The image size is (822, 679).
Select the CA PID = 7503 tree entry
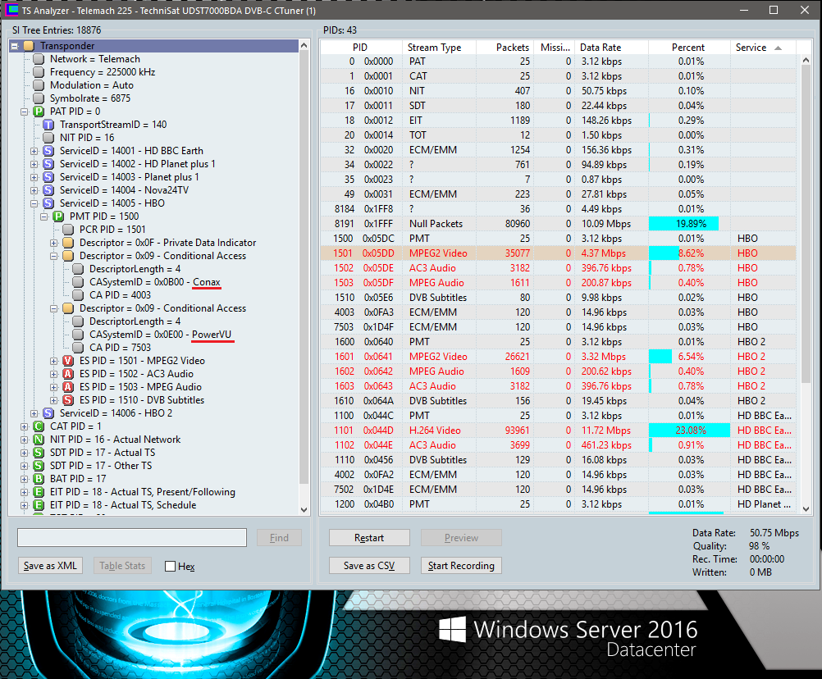click(x=120, y=348)
